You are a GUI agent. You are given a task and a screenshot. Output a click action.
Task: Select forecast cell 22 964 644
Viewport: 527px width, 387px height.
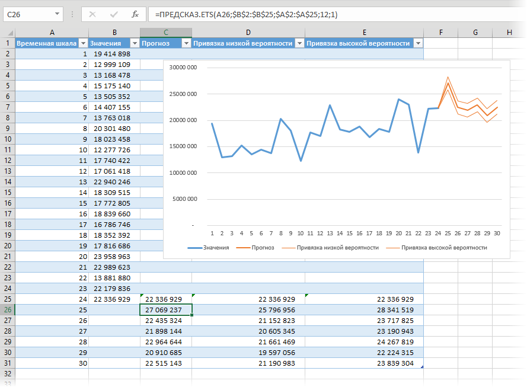(x=166, y=342)
